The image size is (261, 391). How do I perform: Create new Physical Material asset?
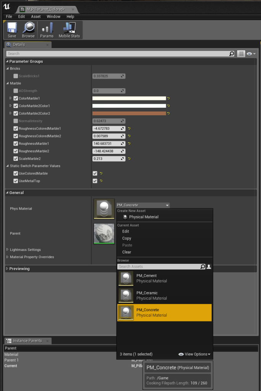143,217
